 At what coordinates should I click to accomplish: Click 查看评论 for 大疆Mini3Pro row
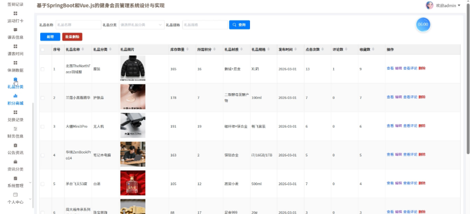410,126
